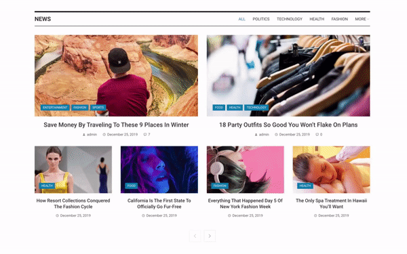Click FASHION tag on travel post image
The height and width of the screenshot is (254, 407).
tap(79, 108)
